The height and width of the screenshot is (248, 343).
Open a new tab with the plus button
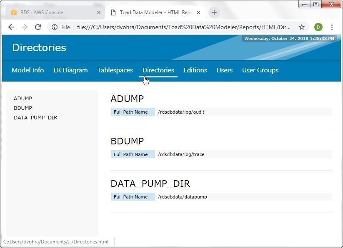point(214,12)
